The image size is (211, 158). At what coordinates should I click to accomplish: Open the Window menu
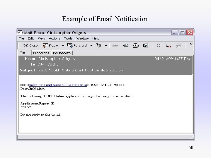(82, 39)
